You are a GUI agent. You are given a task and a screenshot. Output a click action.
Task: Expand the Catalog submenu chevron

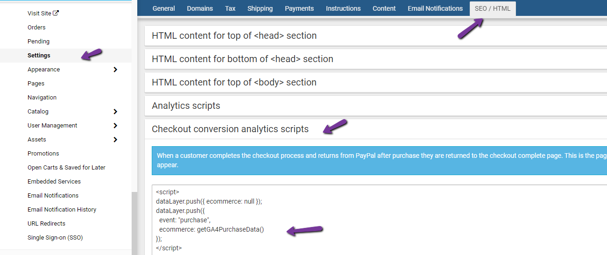pyautogui.click(x=115, y=112)
